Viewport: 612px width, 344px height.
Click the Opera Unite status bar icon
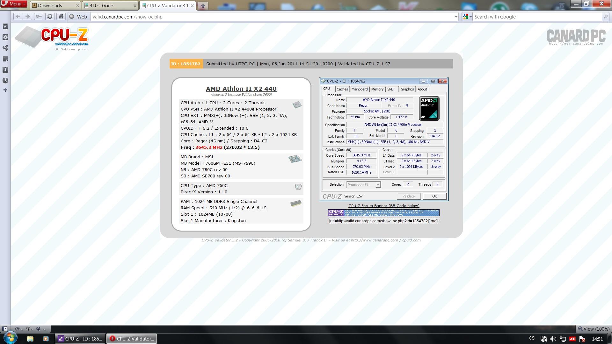[x=28, y=329]
